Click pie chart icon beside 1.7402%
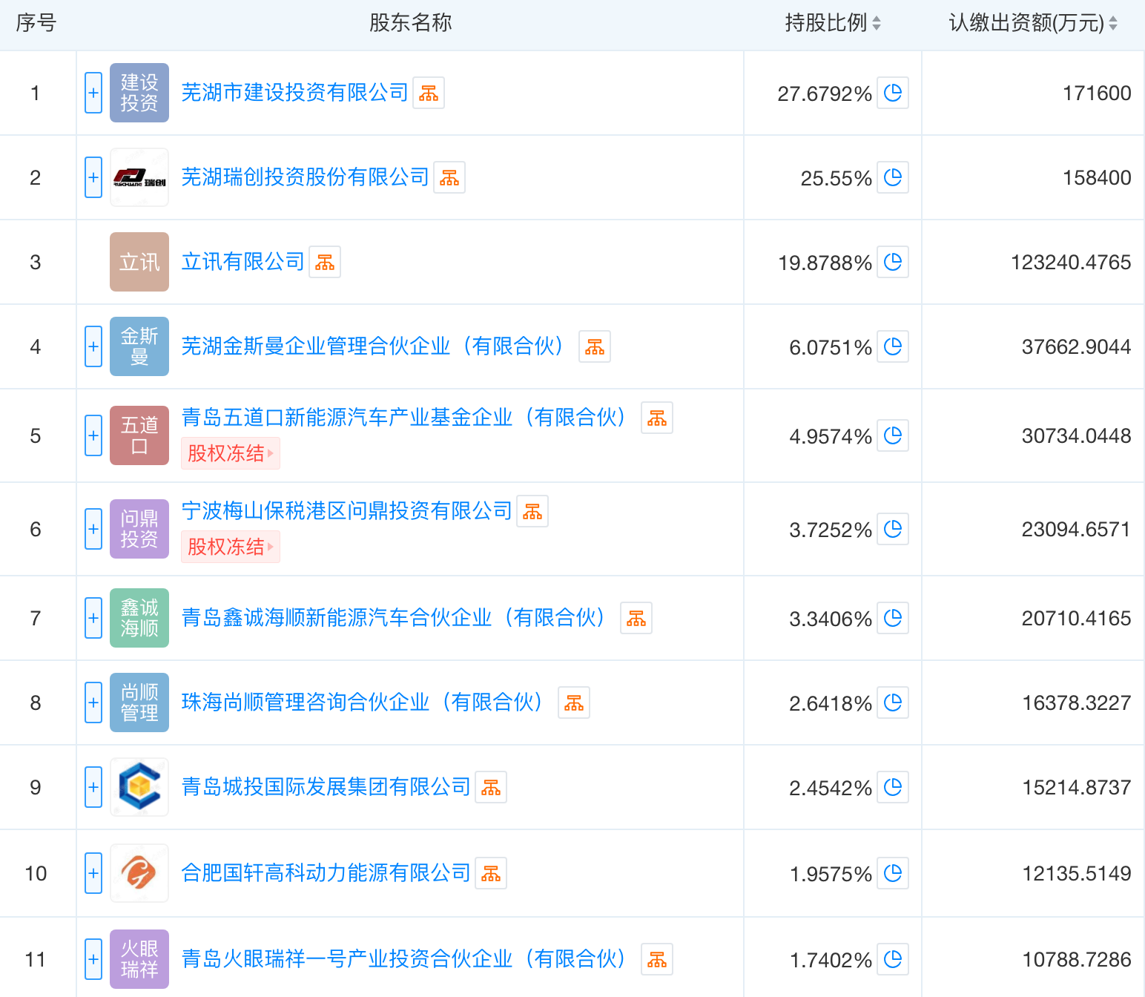 [x=893, y=959]
